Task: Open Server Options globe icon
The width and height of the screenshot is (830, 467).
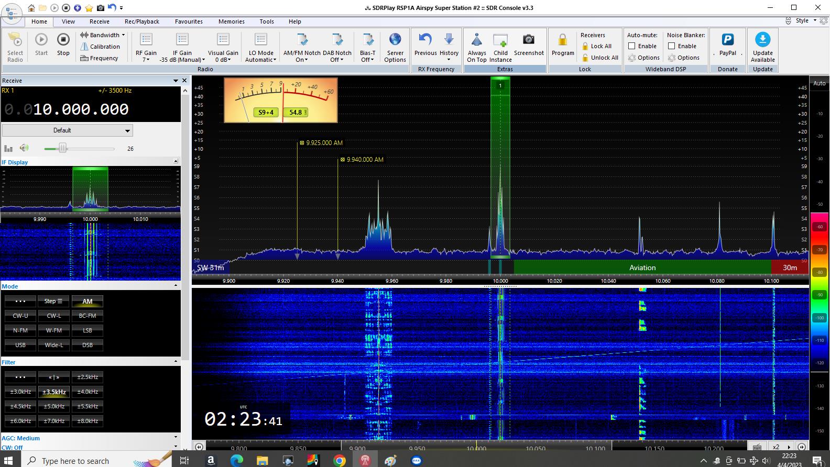Action: 395,40
